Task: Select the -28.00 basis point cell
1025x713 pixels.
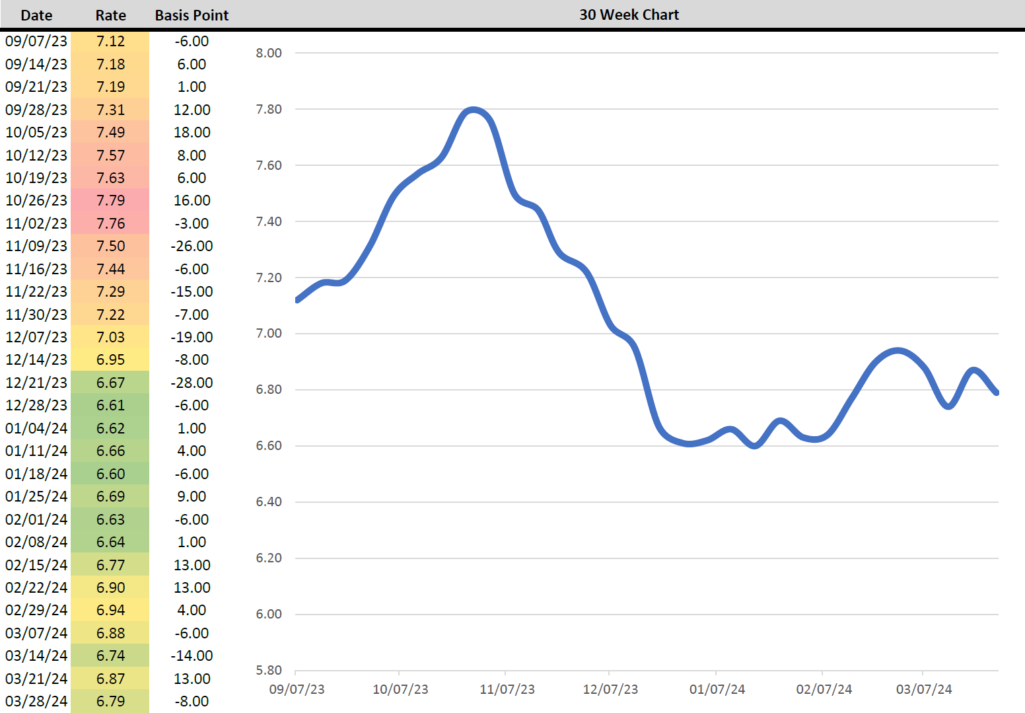Action: 192,383
